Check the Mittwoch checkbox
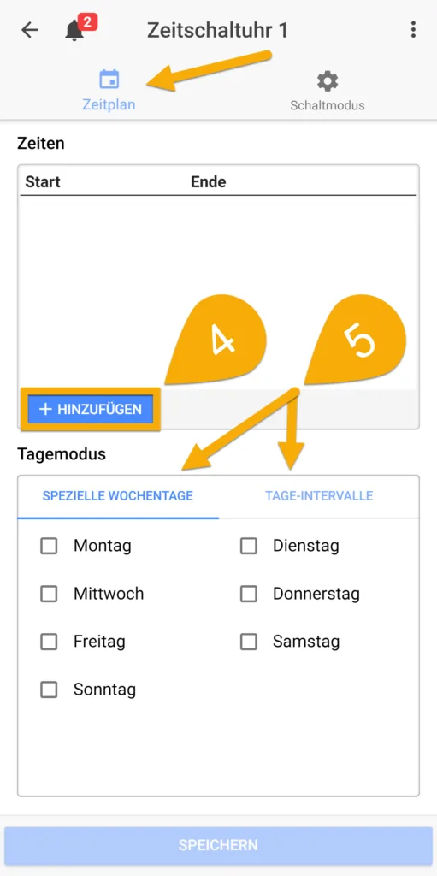This screenshot has width=437, height=876. click(50, 594)
